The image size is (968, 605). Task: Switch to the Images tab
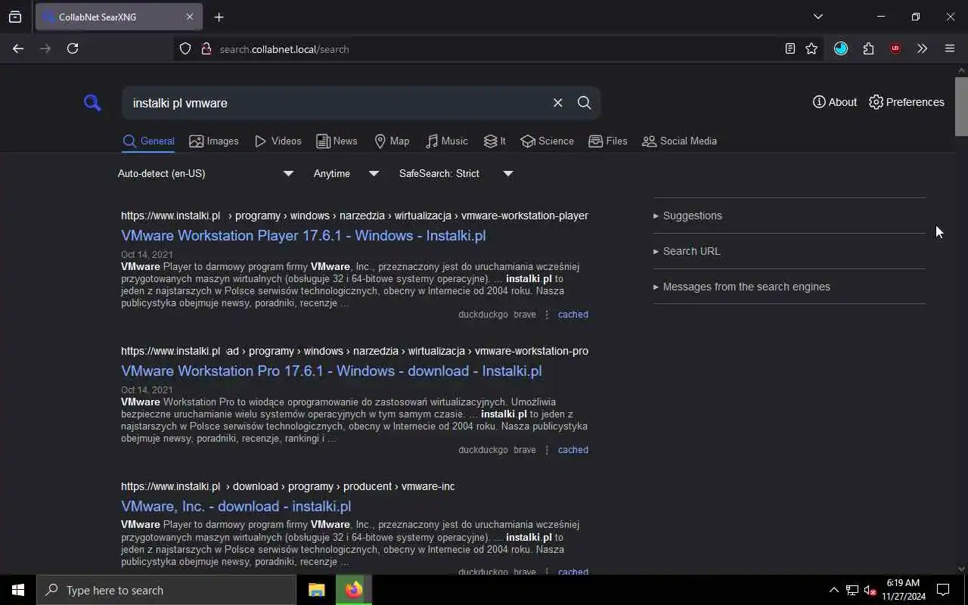click(x=214, y=141)
